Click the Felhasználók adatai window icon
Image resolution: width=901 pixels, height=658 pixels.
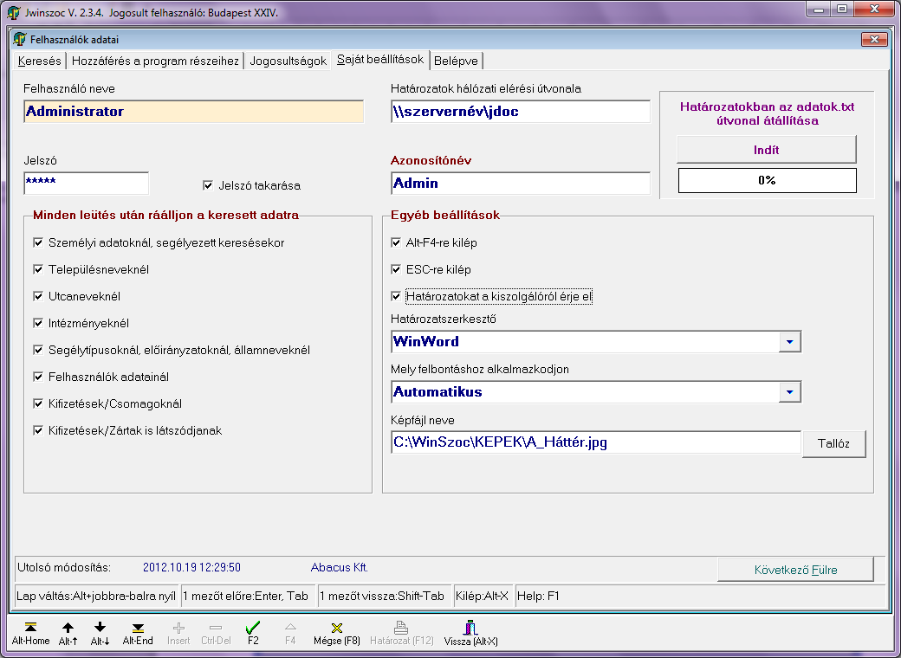pos(20,39)
